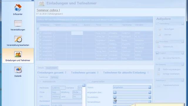Click the Abteilung input field

pyautogui.click(x=77, y=92)
